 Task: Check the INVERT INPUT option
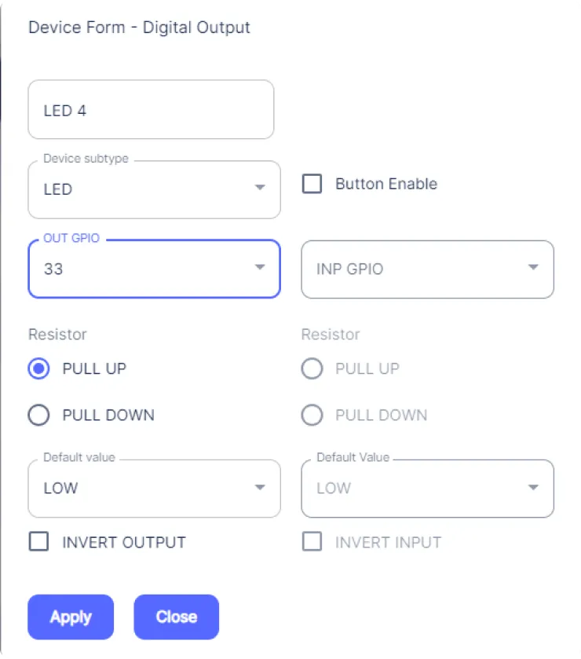pos(312,542)
